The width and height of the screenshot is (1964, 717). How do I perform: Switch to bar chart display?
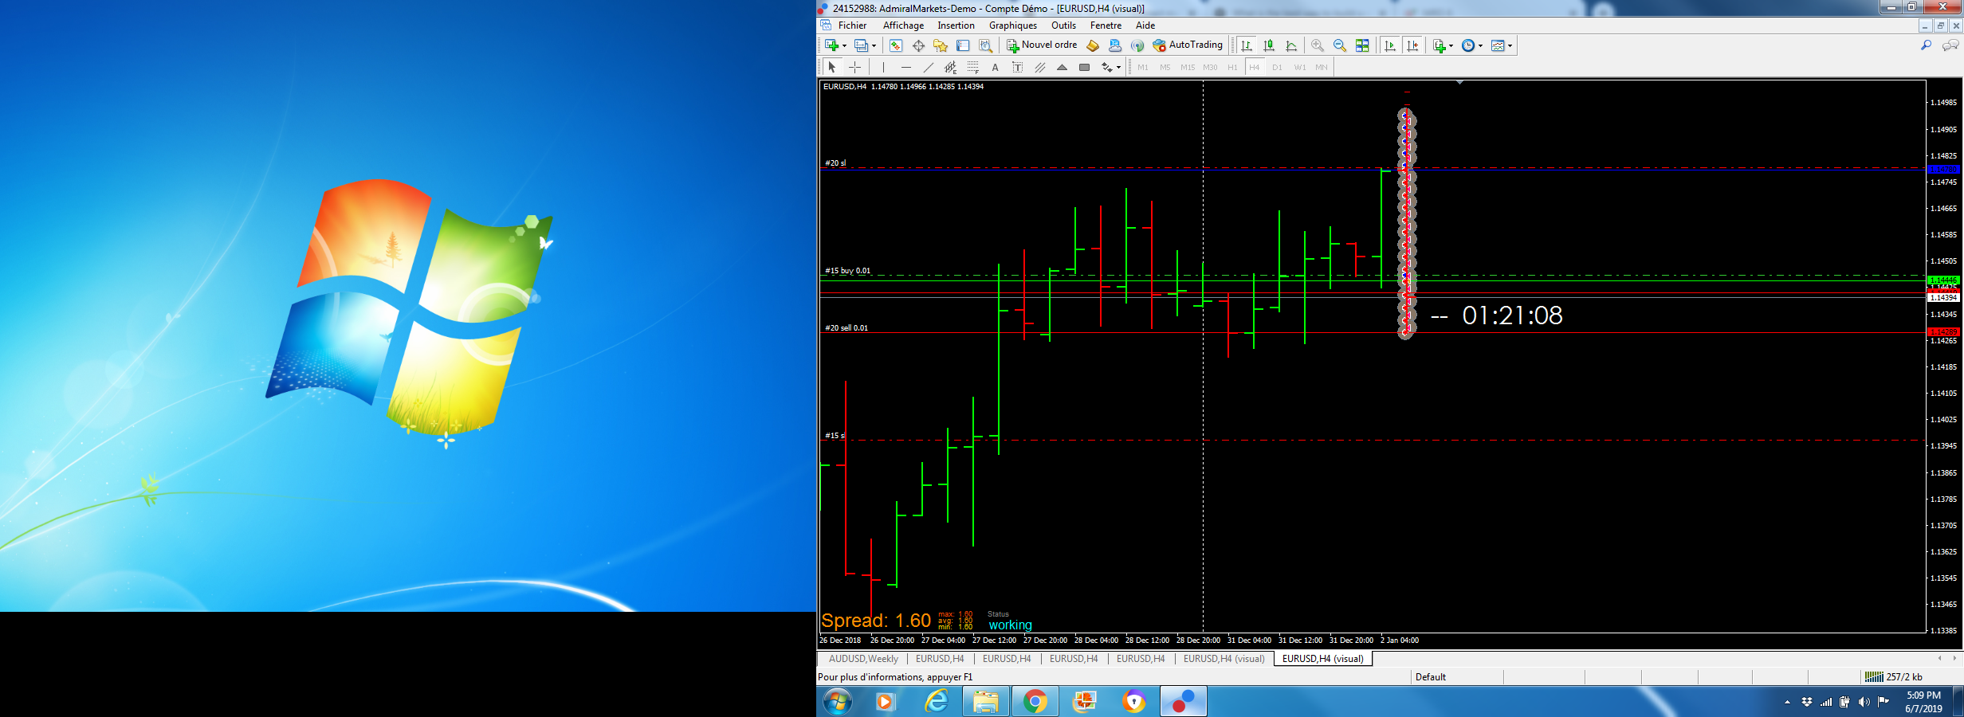[x=1247, y=45]
